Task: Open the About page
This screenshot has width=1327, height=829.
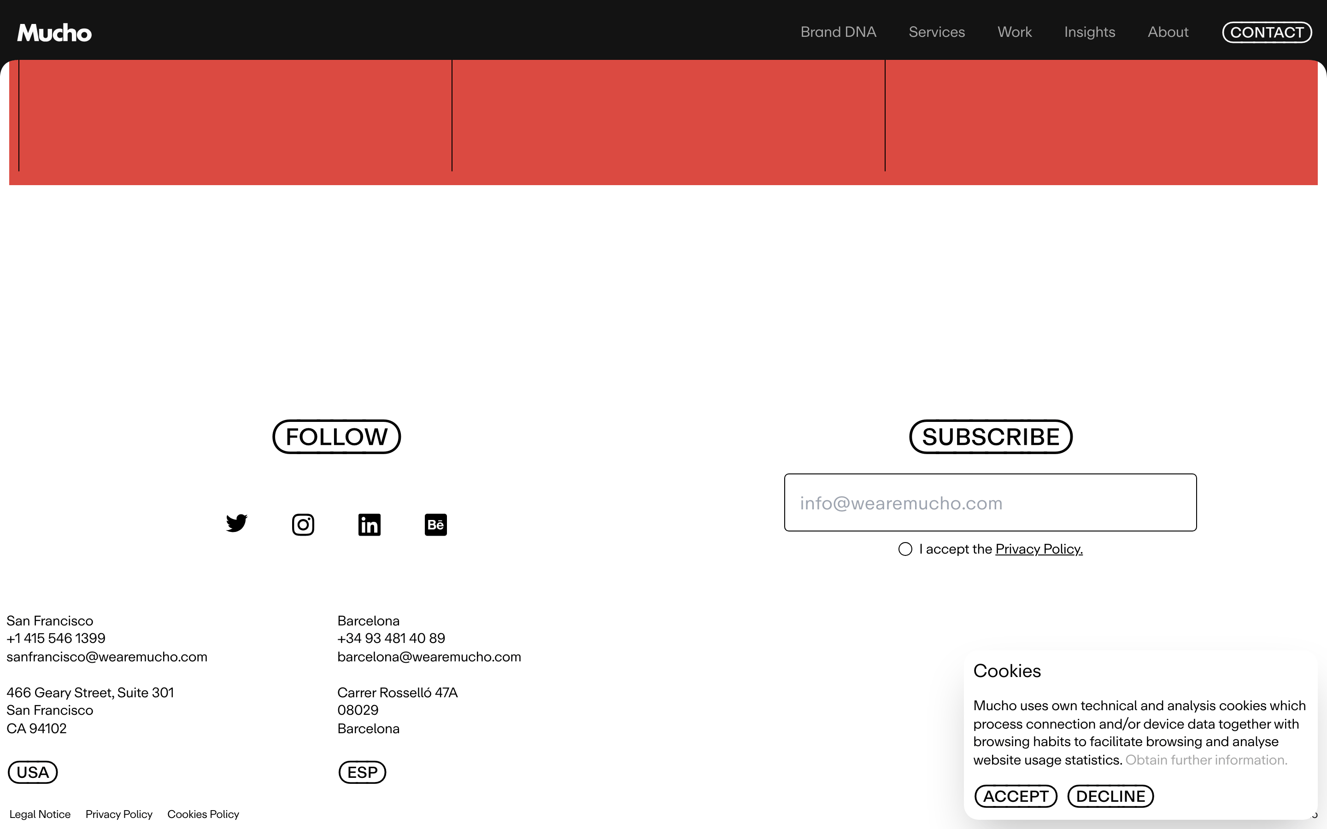Action: pyautogui.click(x=1168, y=32)
